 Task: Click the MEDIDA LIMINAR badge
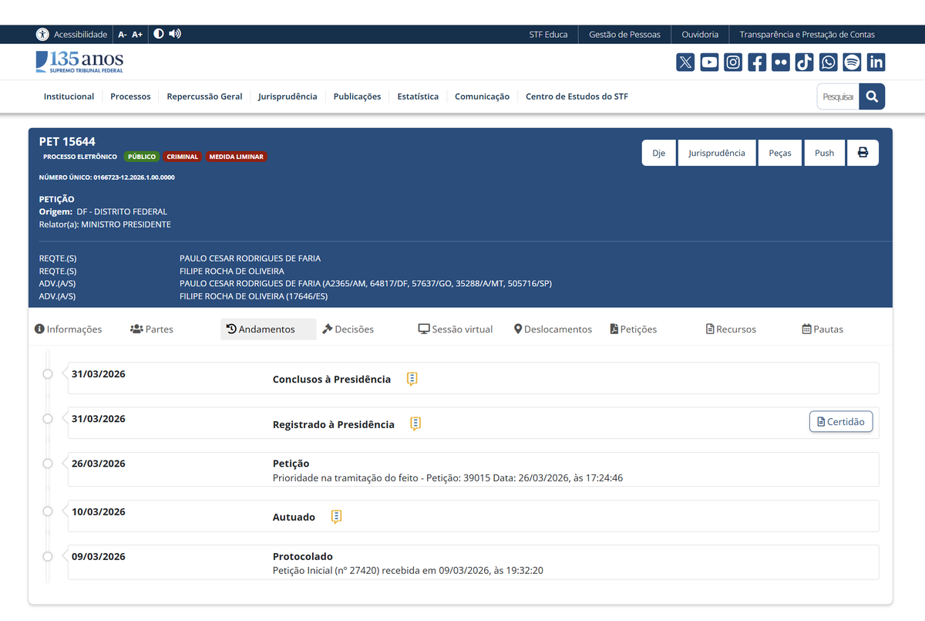tap(236, 157)
